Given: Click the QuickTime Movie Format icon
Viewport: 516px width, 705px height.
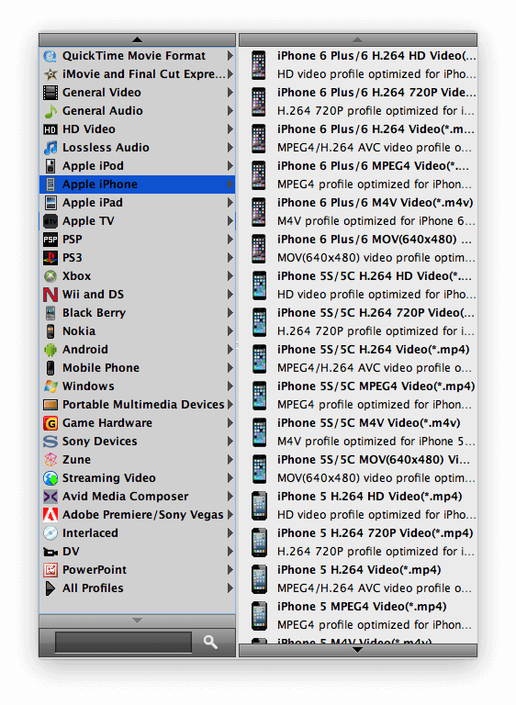Looking at the screenshot, I should pyautogui.click(x=50, y=56).
